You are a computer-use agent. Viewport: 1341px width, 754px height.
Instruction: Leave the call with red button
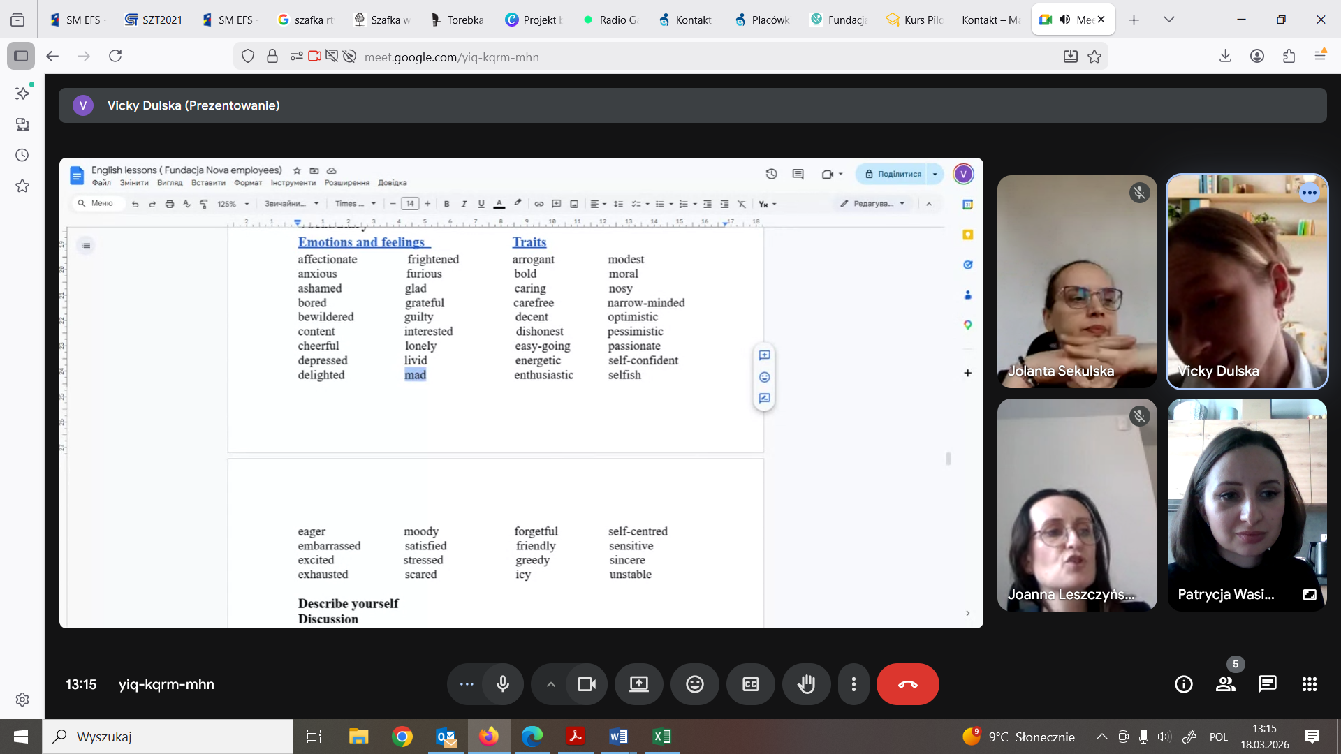pyautogui.click(x=907, y=684)
